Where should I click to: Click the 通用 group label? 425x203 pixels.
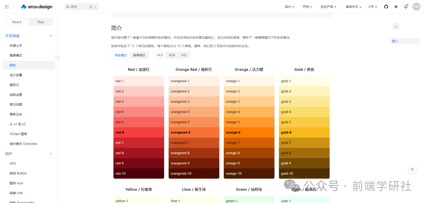coord(13,163)
